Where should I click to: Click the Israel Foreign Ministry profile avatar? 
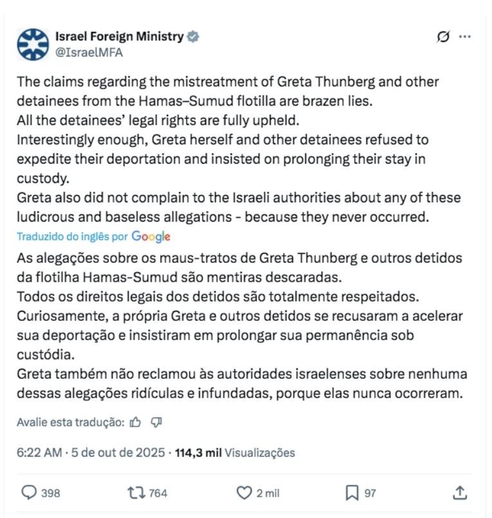33,44
